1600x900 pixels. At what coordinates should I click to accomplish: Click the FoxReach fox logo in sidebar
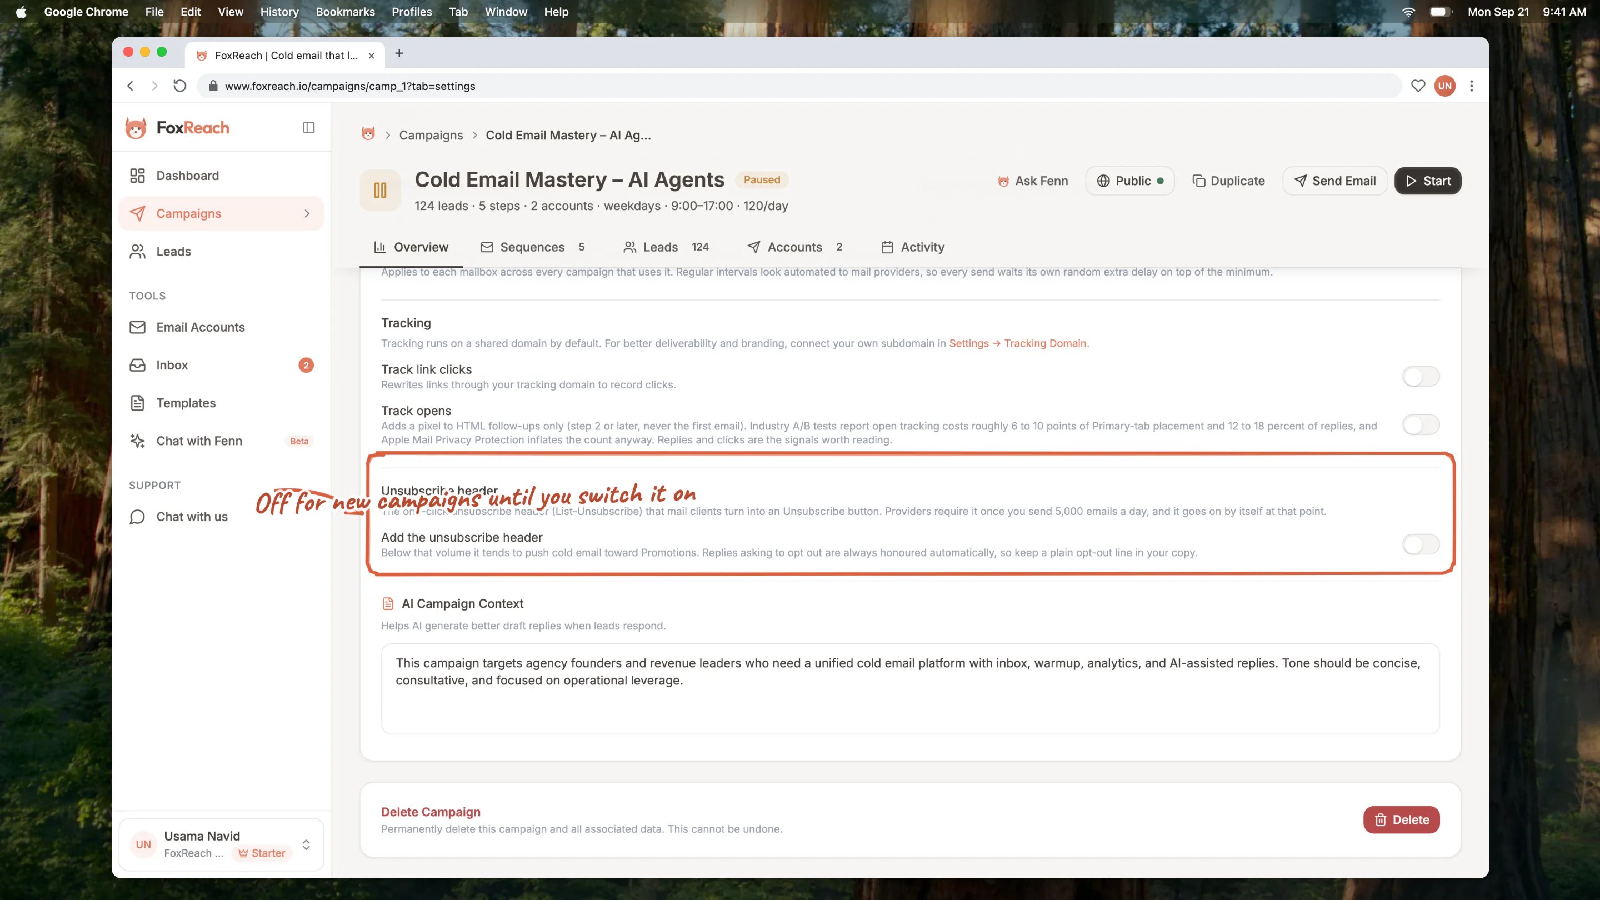136,128
